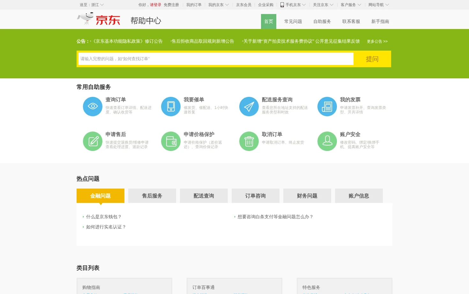Open the 账户信息 tab

pyautogui.click(x=359, y=196)
